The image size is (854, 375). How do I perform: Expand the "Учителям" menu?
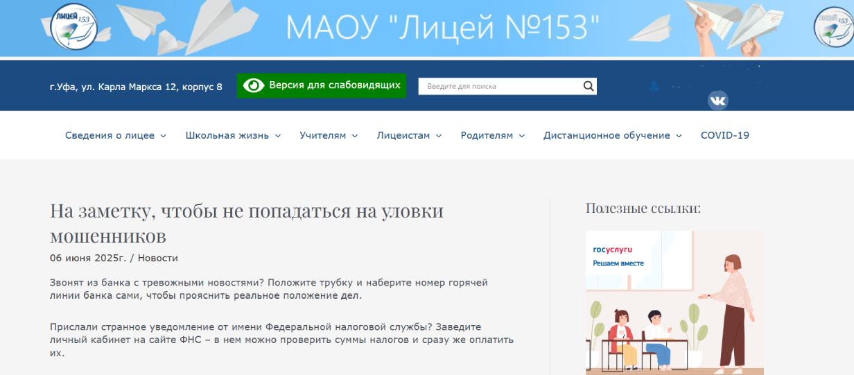point(329,136)
